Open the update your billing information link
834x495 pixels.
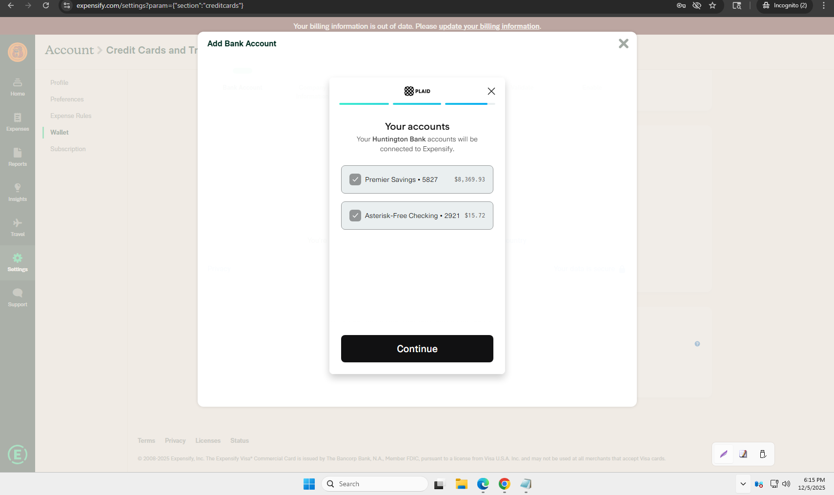pyautogui.click(x=488, y=26)
